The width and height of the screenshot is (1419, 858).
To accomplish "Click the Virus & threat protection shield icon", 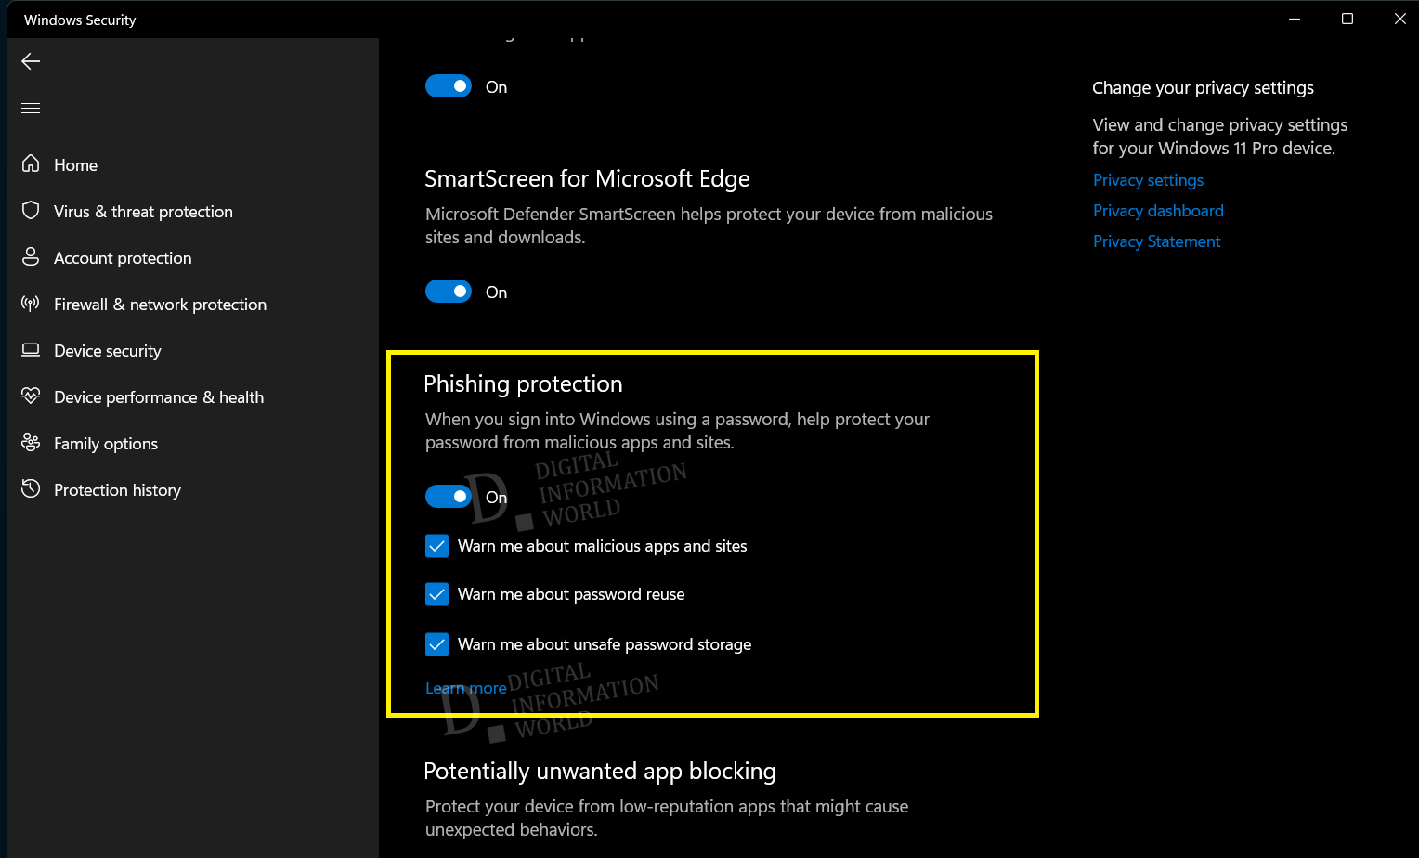I will point(31,211).
